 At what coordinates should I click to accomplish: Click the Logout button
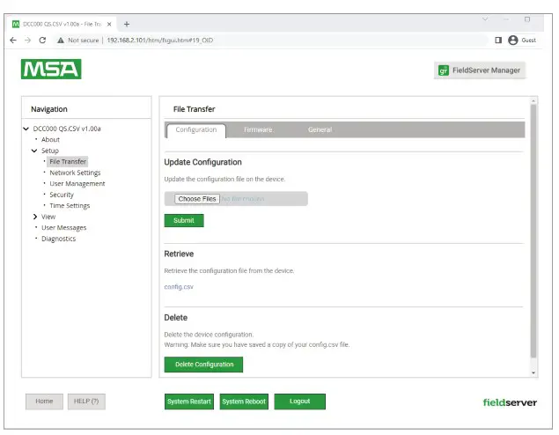pos(300,402)
